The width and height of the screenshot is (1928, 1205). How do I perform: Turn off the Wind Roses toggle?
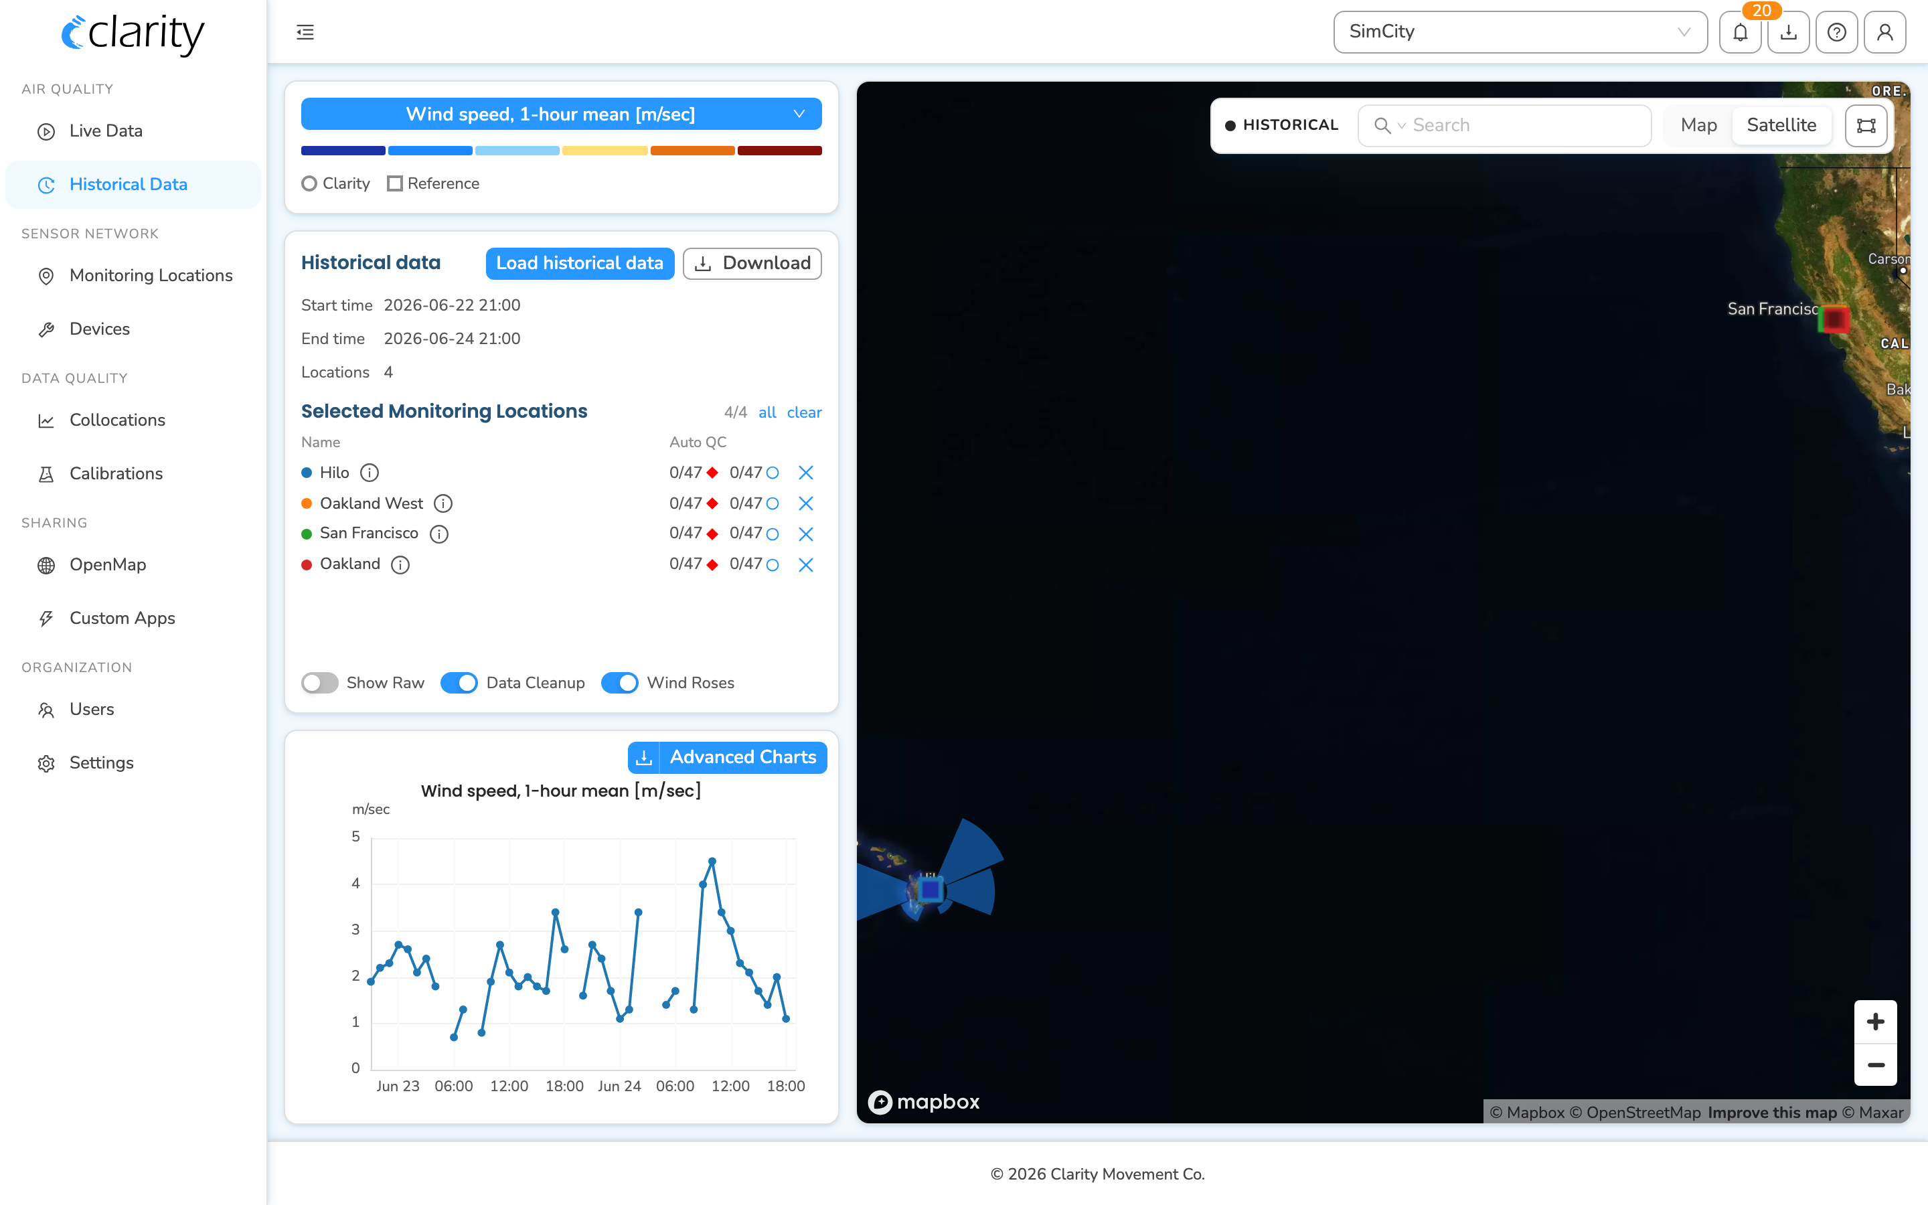point(620,683)
